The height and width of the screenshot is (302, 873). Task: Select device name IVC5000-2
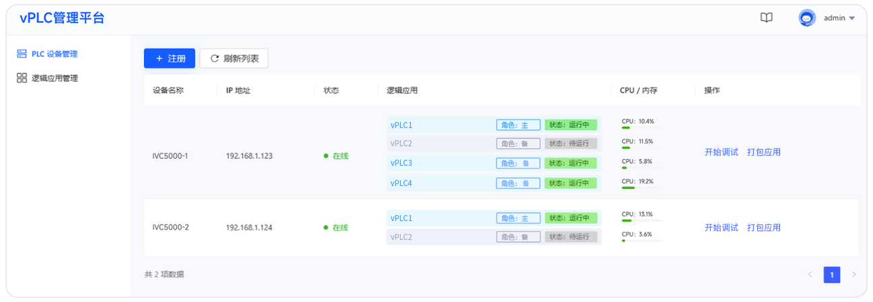click(x=170, y=227)
